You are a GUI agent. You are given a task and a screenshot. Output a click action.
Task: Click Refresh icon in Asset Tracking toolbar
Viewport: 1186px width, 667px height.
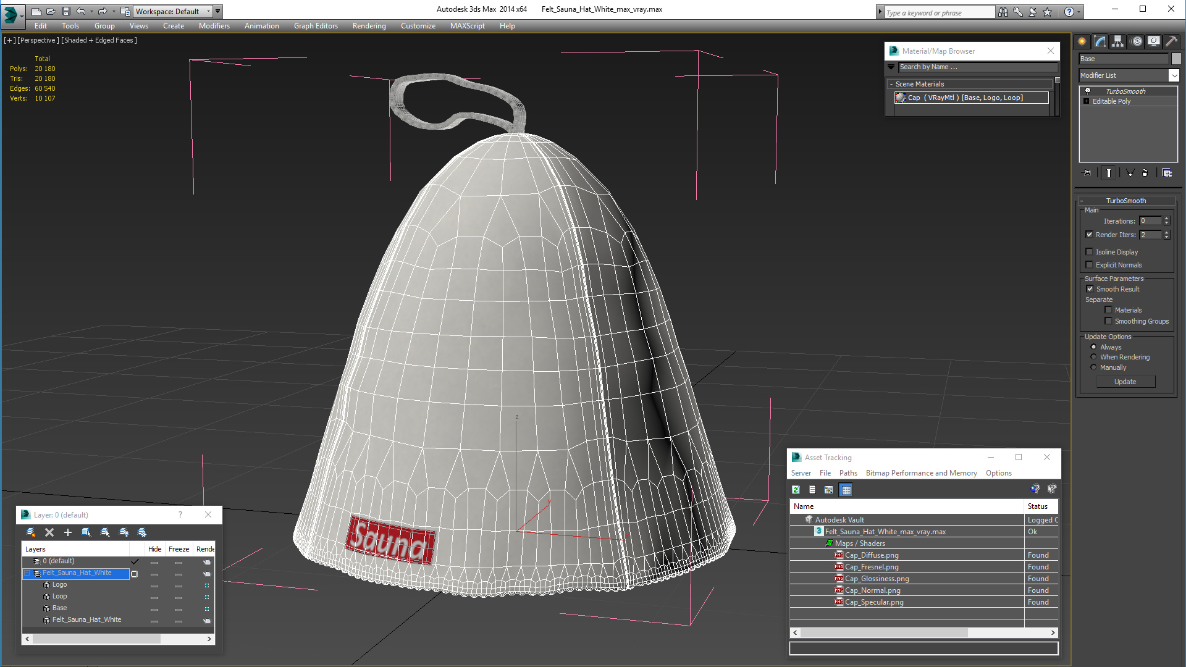(796, 490)
